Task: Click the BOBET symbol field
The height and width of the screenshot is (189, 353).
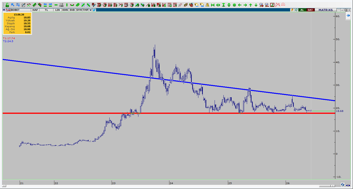Action: coord(21,10)
